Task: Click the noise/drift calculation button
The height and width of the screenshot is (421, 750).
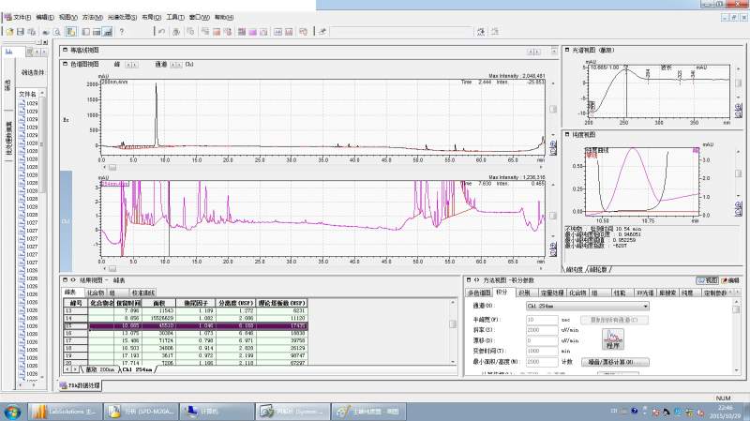Action: click(616, 362)
